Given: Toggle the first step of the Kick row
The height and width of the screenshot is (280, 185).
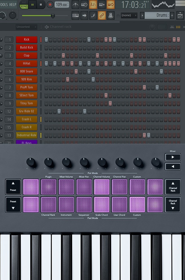Looking at the screenshot, I should (46, 40).
